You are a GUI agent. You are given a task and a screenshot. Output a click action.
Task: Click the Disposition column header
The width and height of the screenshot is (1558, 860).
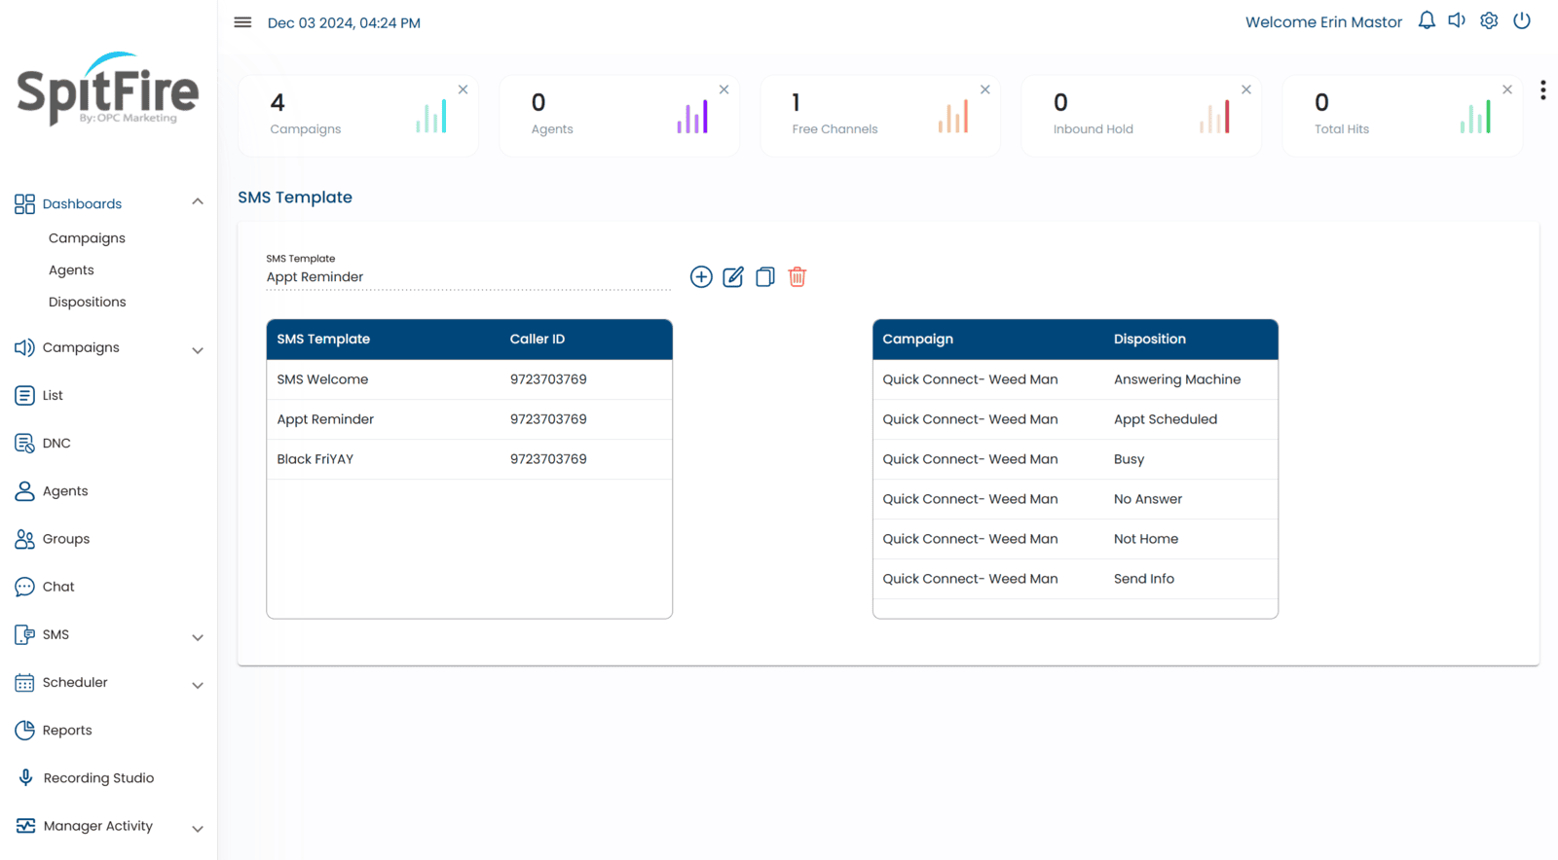pos(1150,340)
